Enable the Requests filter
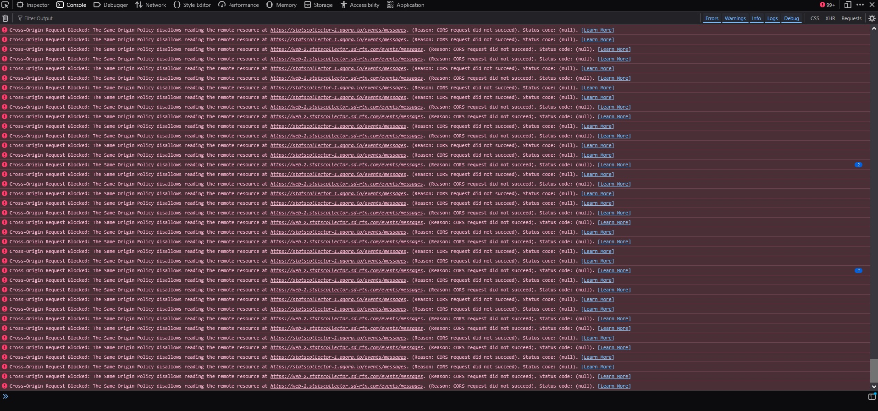Image resolution: width=878 pixels, height=411 pixels. [x=851, y=18]
